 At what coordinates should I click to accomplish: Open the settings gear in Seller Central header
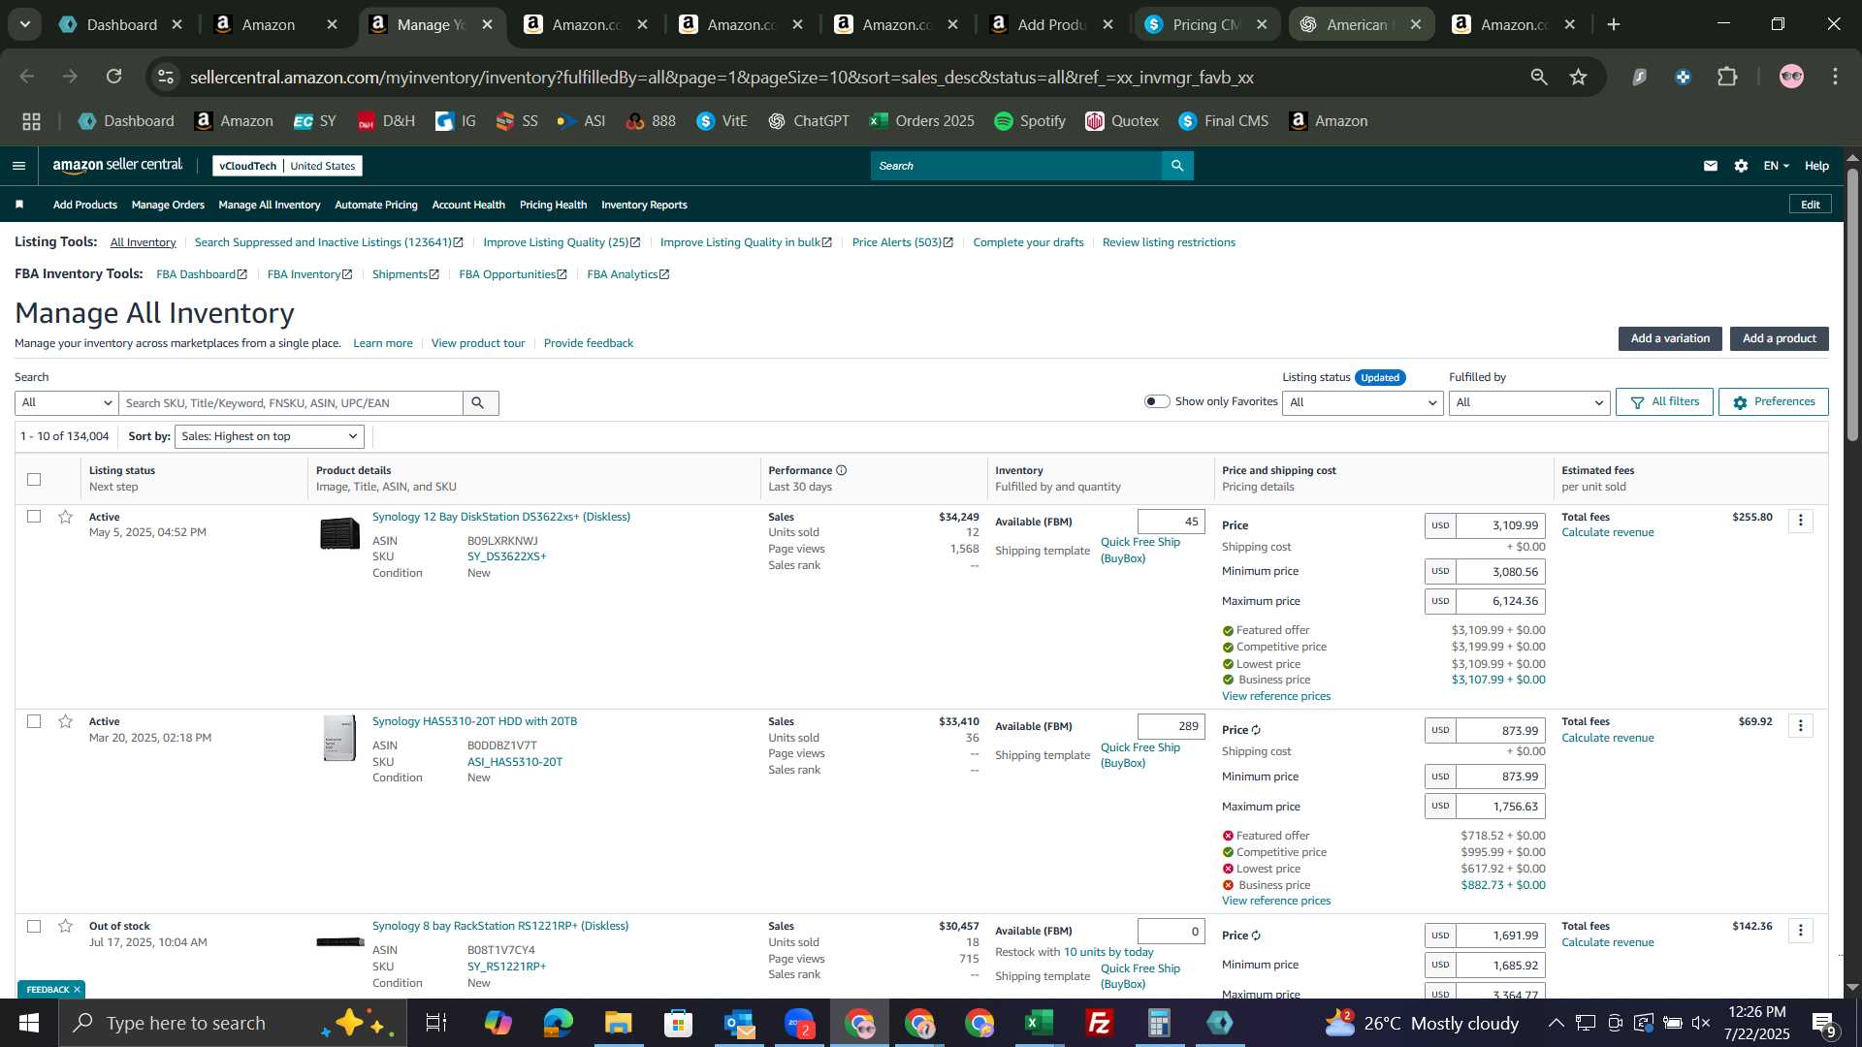(1741, 166)
